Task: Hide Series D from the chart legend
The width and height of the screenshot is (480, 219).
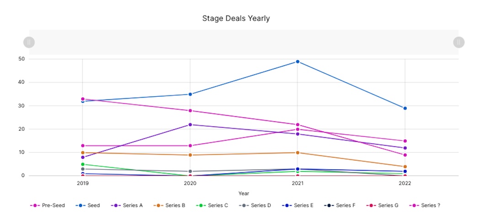Action: pos(256,205)
